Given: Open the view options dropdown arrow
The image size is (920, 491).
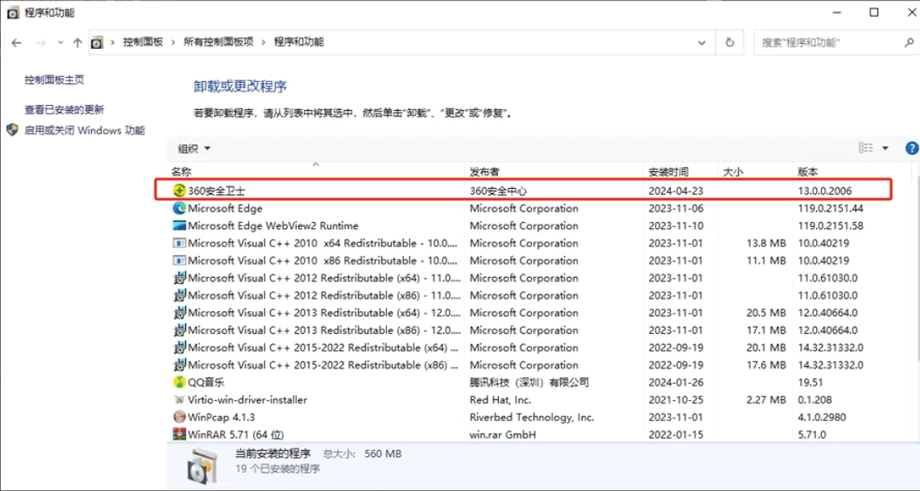Looking at the screenshot, I should click(x=885, y=148).
